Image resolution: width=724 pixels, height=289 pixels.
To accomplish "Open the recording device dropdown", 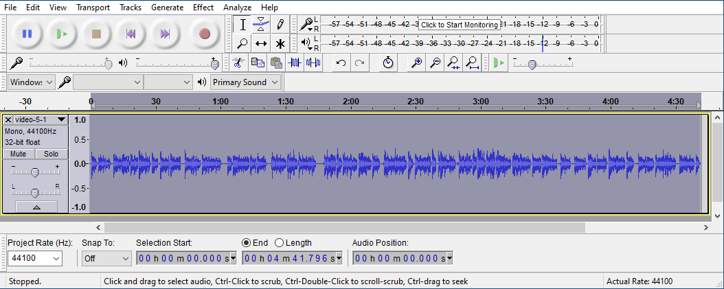I will tap(108, 82).
